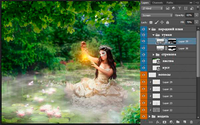
Task: Hide the листва layer
Action: coord(143,61)
